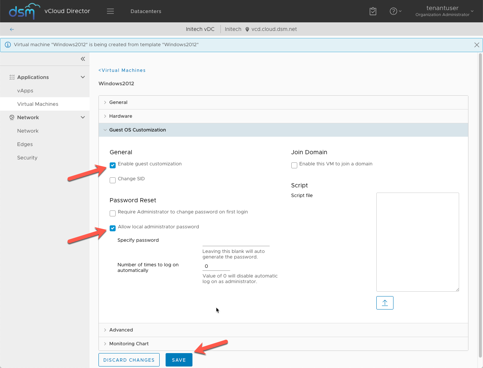Return via the Virtual Machines breadcrumb link
This screenshot has width=483, height=368.
pyautogui.click(x=122, y=70)
